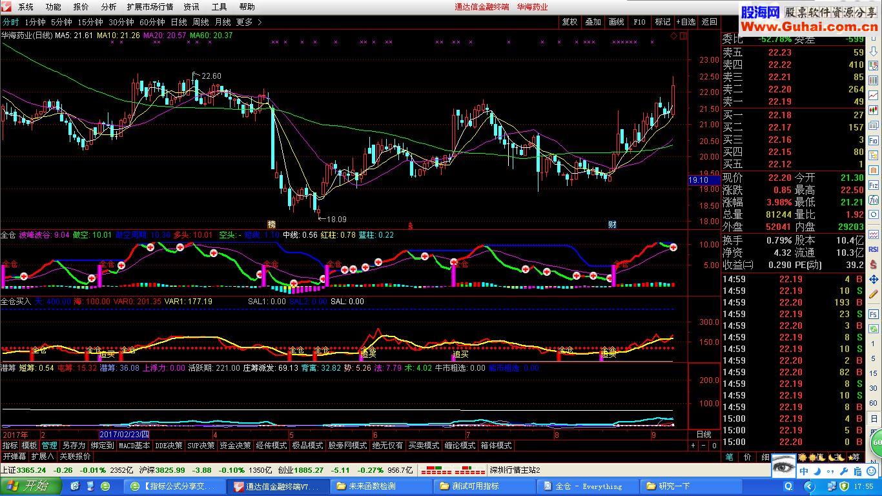Image resolution: width=882 pixels, height=496 pixels.
Task: Select the four-arrow move tool icon
Action: click(x=874, y=280)
